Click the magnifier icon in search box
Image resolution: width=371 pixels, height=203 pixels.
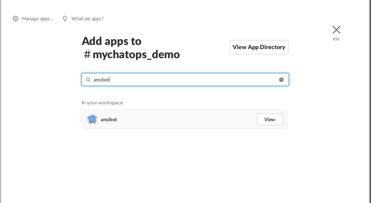coord(88,80)
